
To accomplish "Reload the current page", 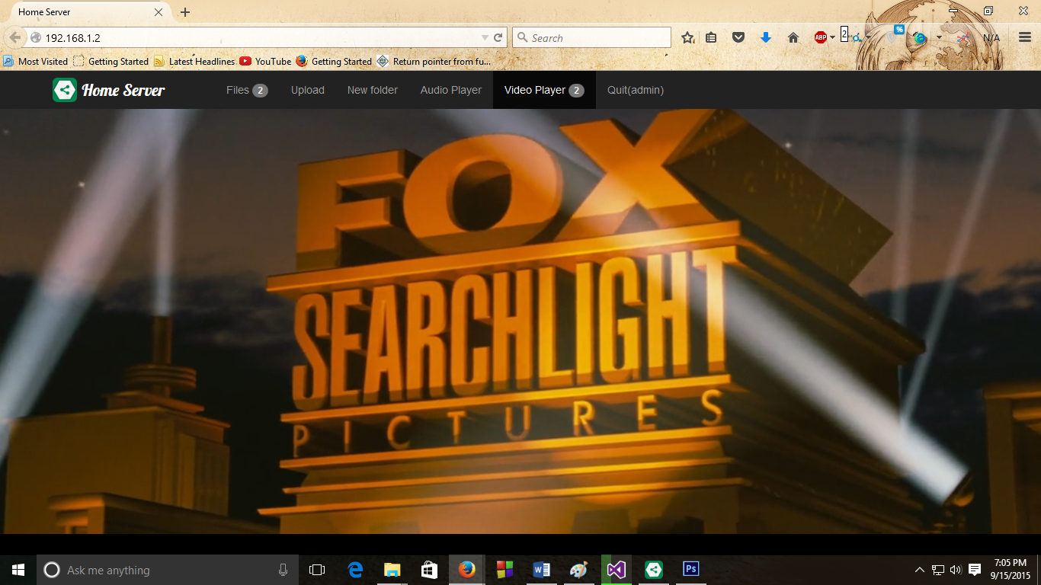I will 498,37.
